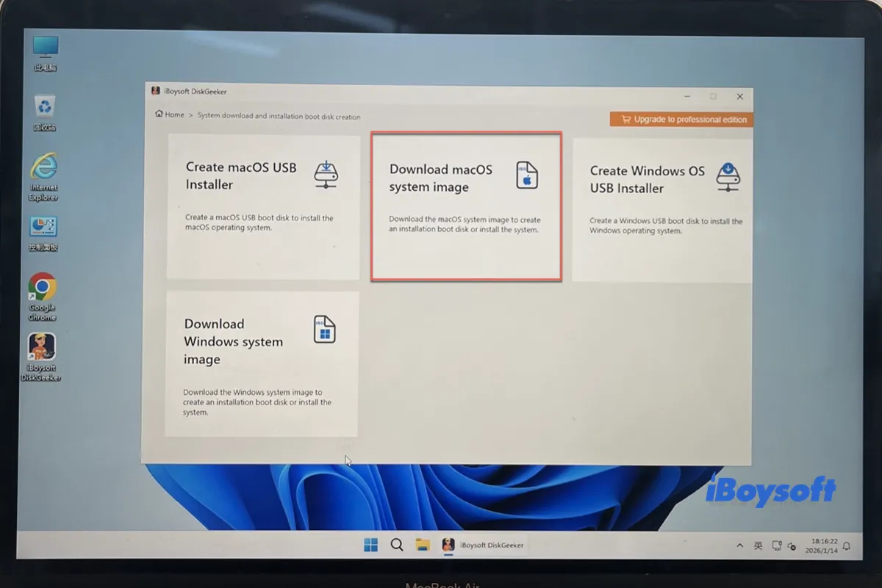Click description 'Download the macOS system image to create'

pos(464,225)
